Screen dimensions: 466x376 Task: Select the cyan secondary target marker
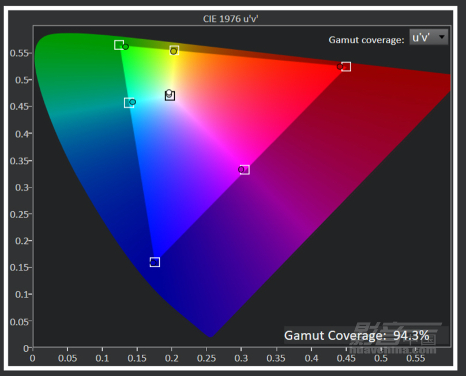coord(129,103)
